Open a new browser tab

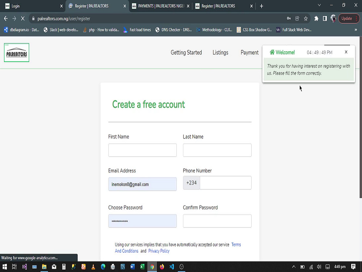point(261,6)
